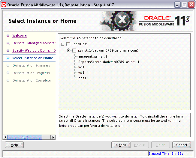Click the Deinstallation Summary step bullet

tap(8, 65)
